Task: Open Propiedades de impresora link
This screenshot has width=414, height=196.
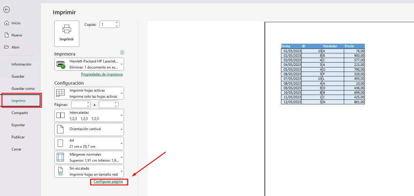Action: pyautogui.click(x=101, y=74)
